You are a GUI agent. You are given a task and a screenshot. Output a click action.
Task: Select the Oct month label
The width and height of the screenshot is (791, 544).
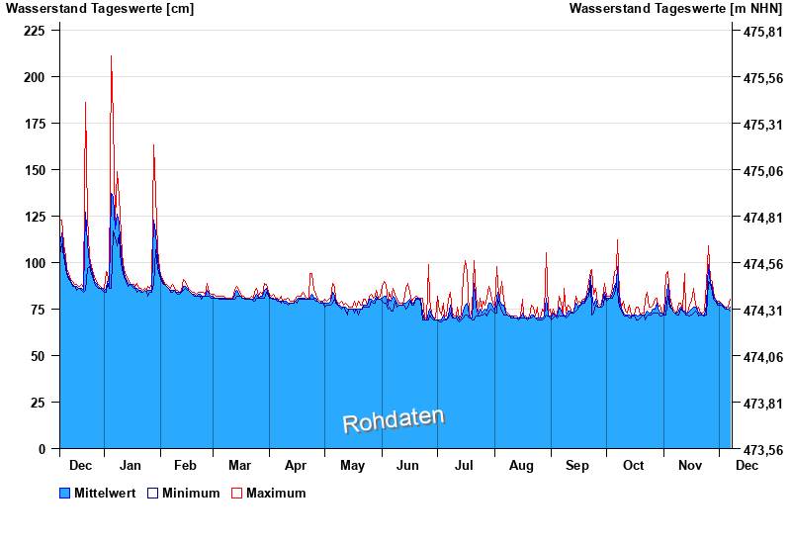(633, 465)
